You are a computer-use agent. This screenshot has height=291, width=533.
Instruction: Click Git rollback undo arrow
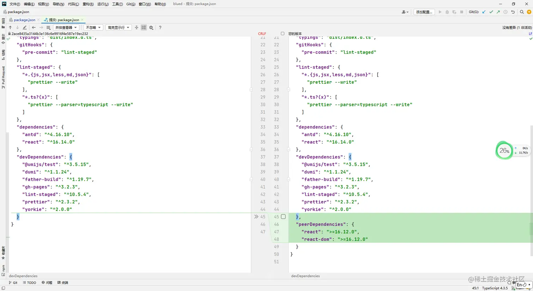click(513, 12)
